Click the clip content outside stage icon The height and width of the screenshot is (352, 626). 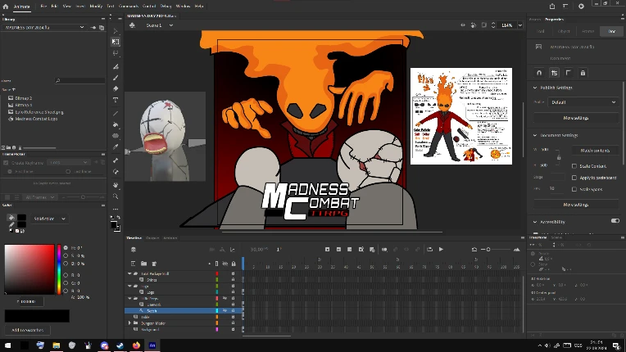(484, 25)
